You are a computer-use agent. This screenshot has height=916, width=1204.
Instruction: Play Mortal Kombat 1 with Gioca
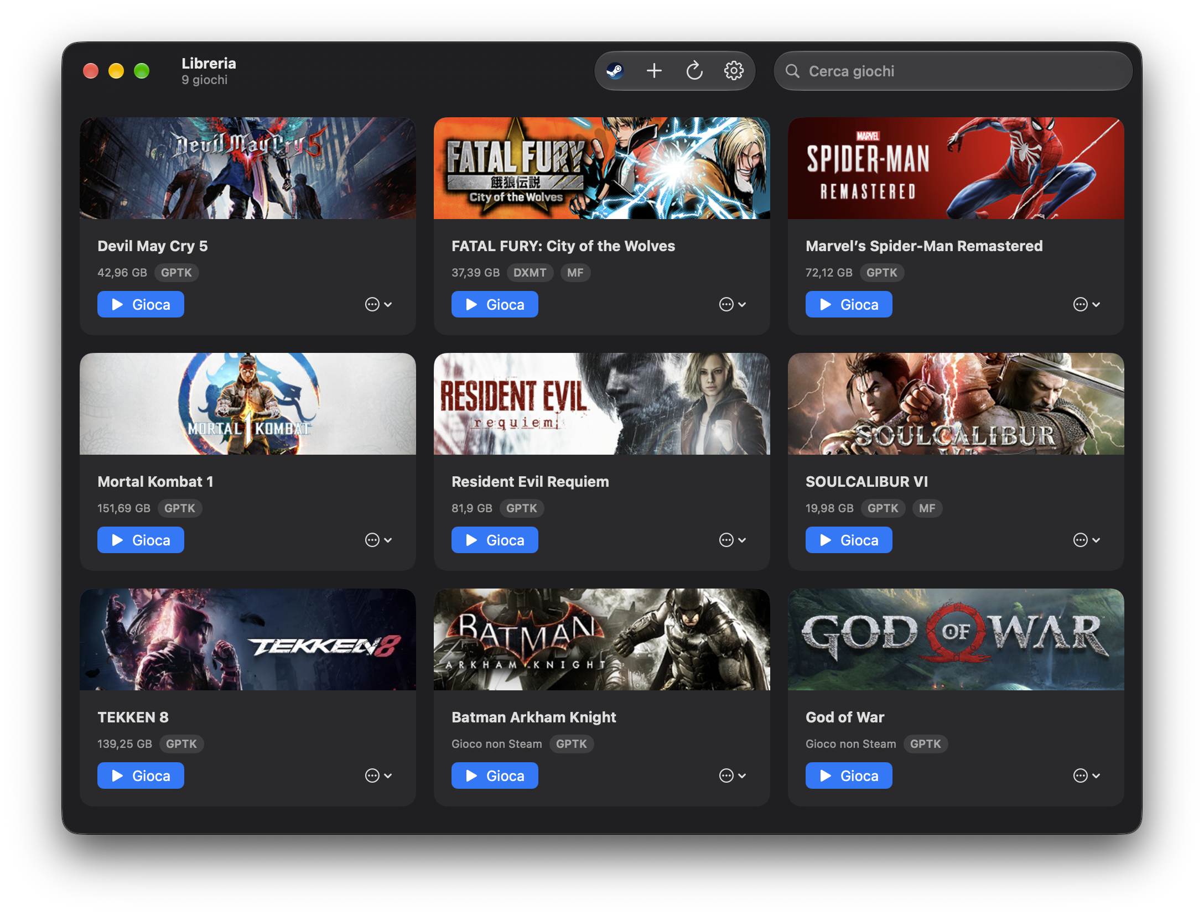click(141, 540)
